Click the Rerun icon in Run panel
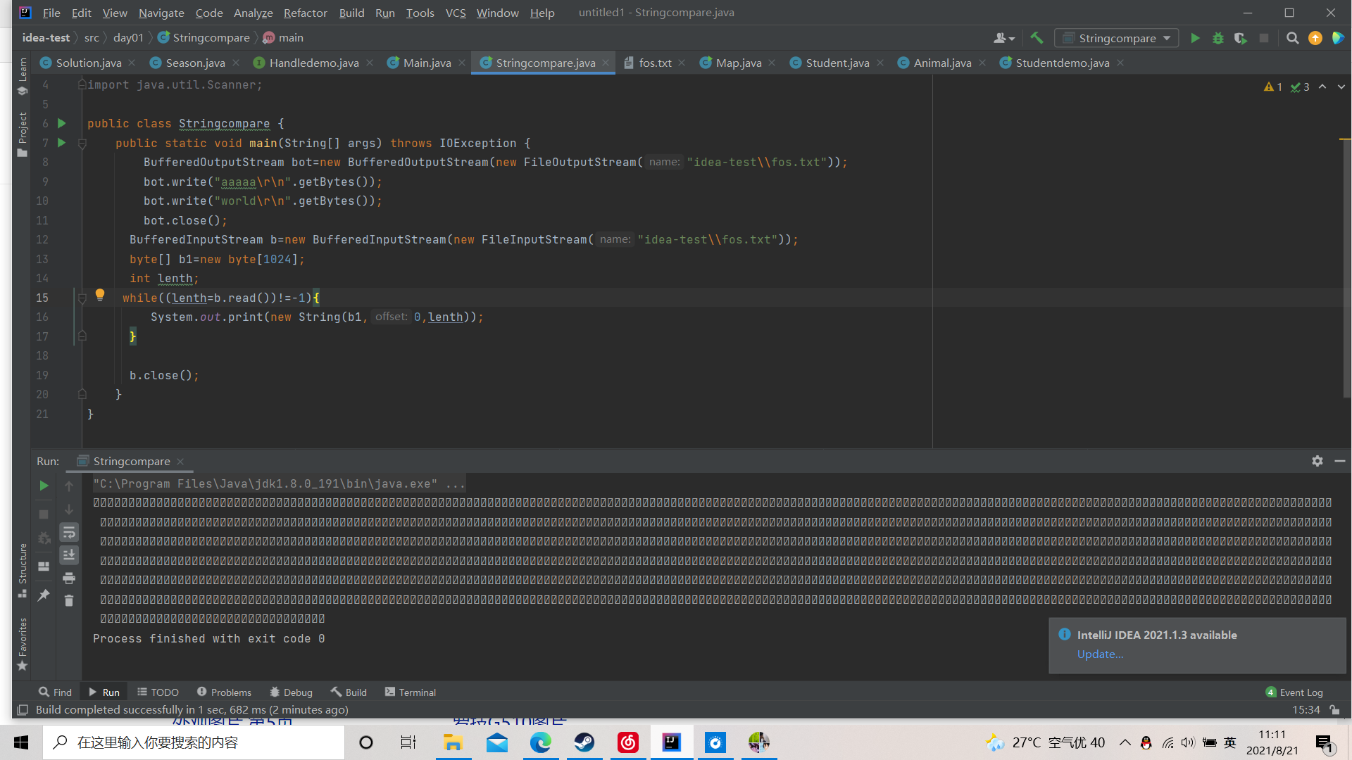This screenshot has width=1352, height=760. 44,486
